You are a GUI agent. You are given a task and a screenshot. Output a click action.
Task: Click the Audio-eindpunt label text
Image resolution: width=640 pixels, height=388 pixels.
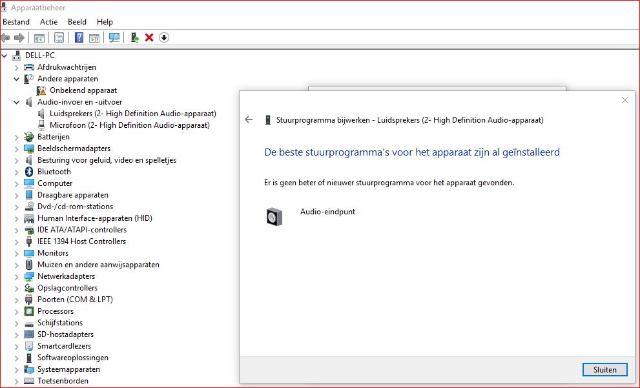click(x=328, y=212)
